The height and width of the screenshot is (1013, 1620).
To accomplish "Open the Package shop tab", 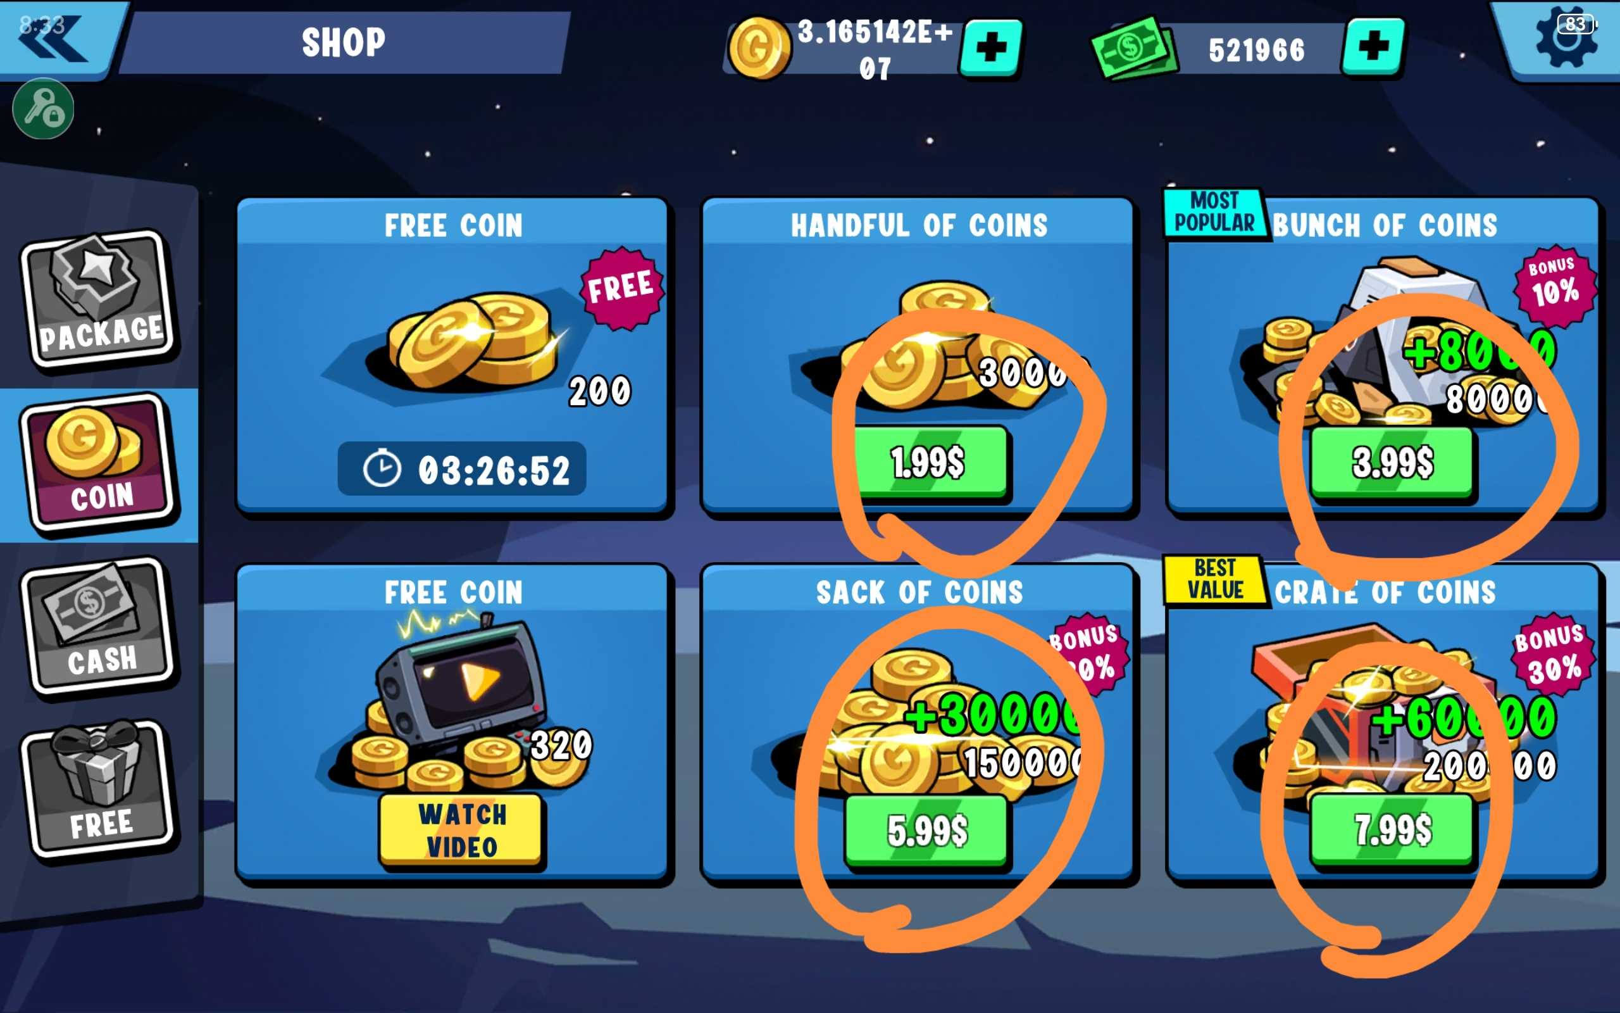I will pos(99,298).
